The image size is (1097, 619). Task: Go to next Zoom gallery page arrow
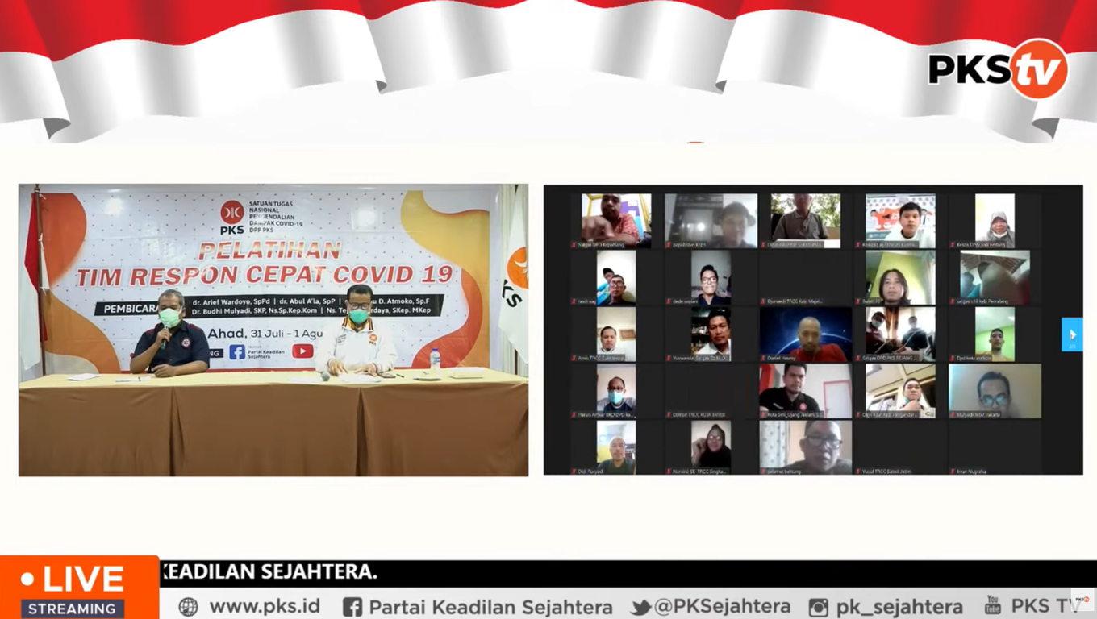click(x=1072, y=334)
